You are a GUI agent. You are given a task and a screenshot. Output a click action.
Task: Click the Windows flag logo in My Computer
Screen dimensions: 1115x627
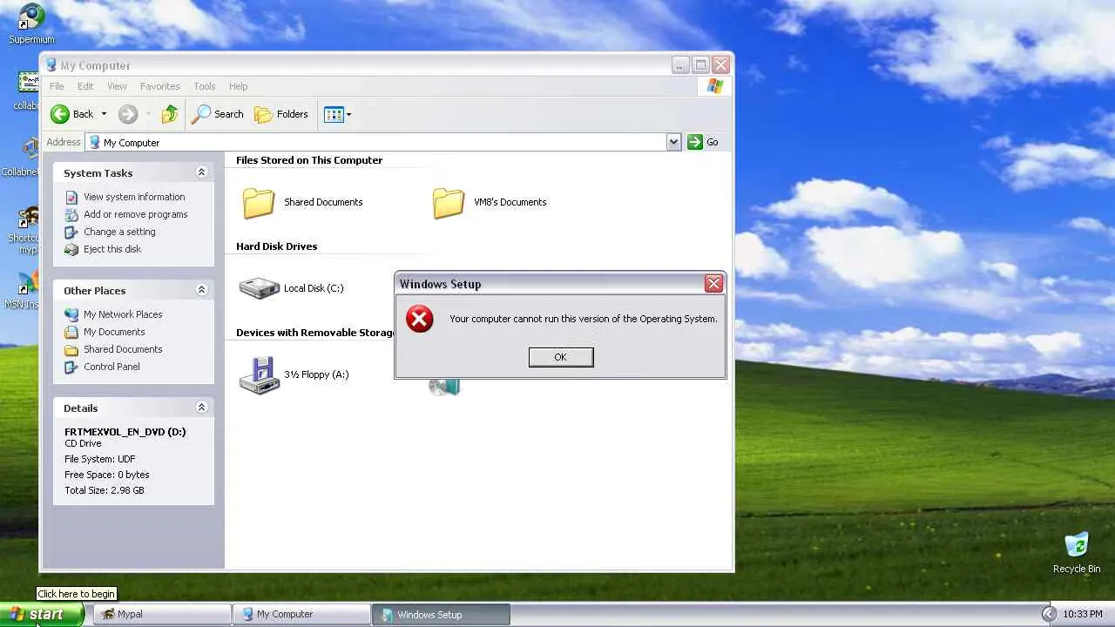[x=715, y=86]
